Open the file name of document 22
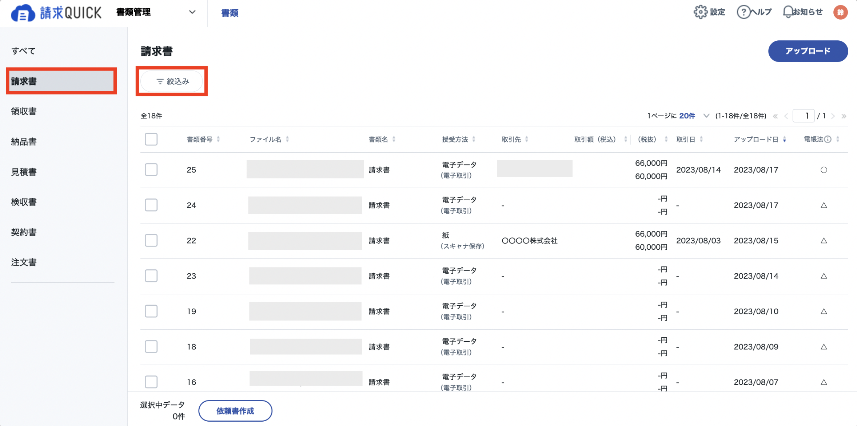 coord(305,241)
